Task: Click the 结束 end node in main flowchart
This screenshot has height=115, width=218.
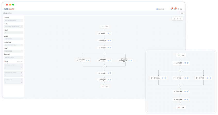Action: [x=105, y=86]
